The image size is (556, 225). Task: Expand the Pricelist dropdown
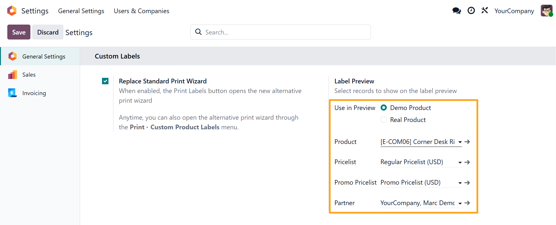pyautogui.click(x=460, y=162)
